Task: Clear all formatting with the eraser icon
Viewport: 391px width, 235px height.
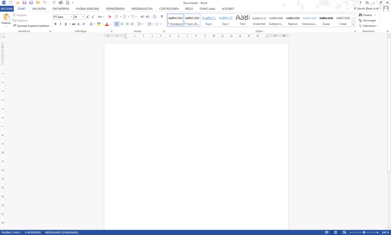Action: click(110, 17)
